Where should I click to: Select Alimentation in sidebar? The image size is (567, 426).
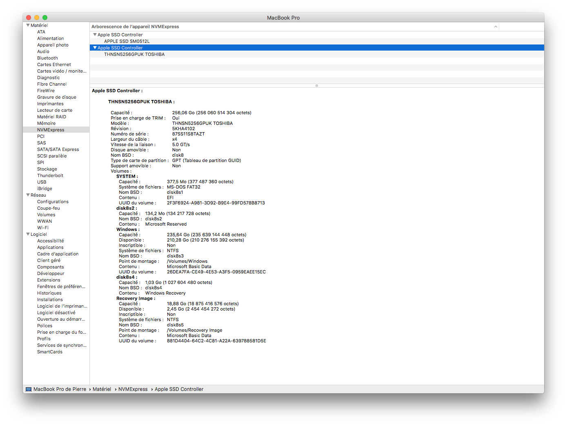(50, 38)
